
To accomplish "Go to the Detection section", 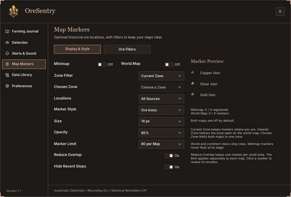I will click(x=24, y=43).
